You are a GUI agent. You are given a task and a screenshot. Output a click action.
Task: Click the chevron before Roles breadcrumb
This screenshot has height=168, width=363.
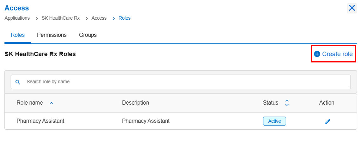[x=114, y=18]
